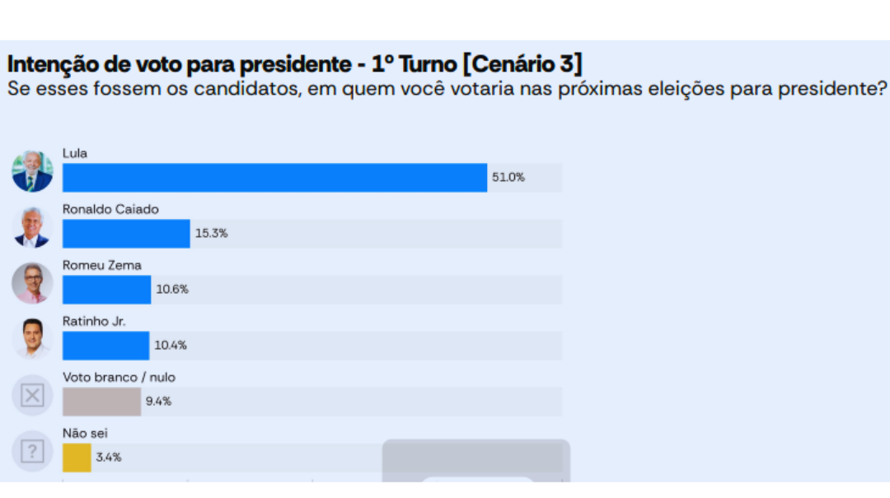The image size is (890, 498).
Task: Click the gray Voto branco / nulo bar
Action: pos(102,402)
